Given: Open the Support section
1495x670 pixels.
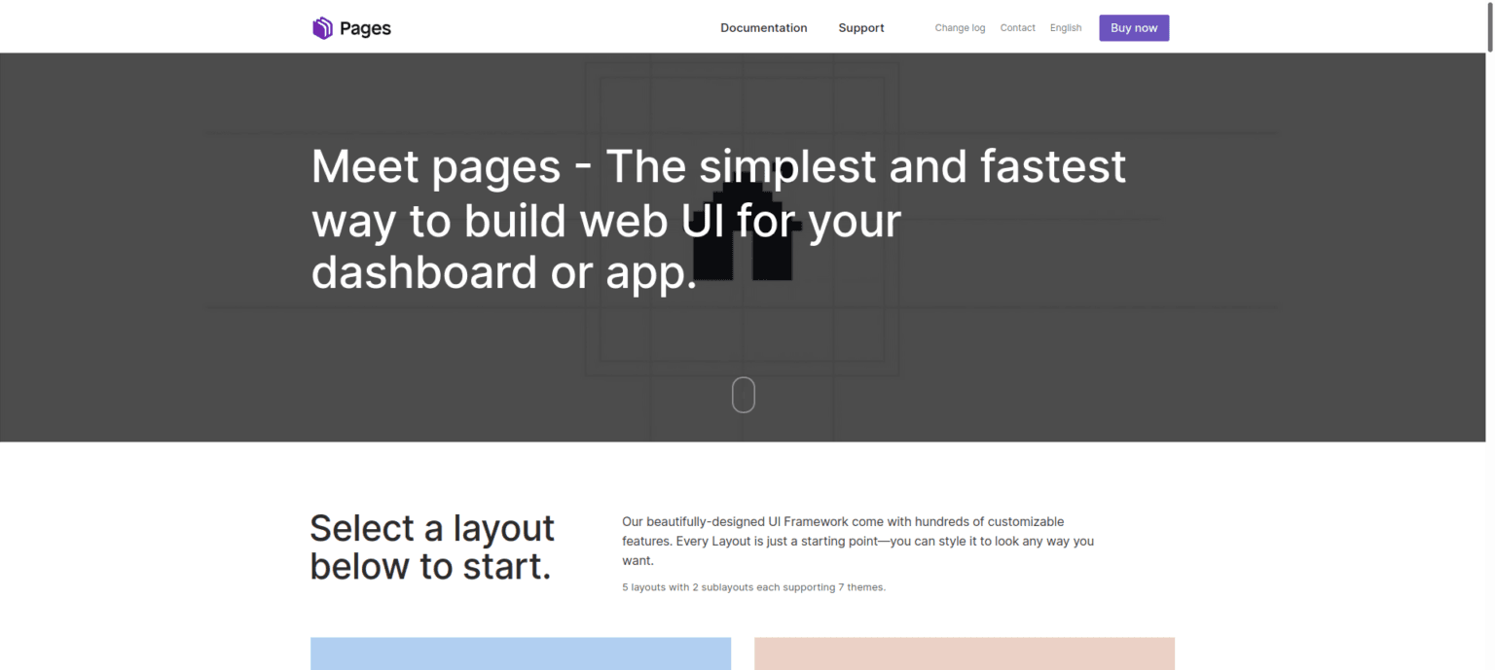Looking at the screenshot, I should coord(860,27).
